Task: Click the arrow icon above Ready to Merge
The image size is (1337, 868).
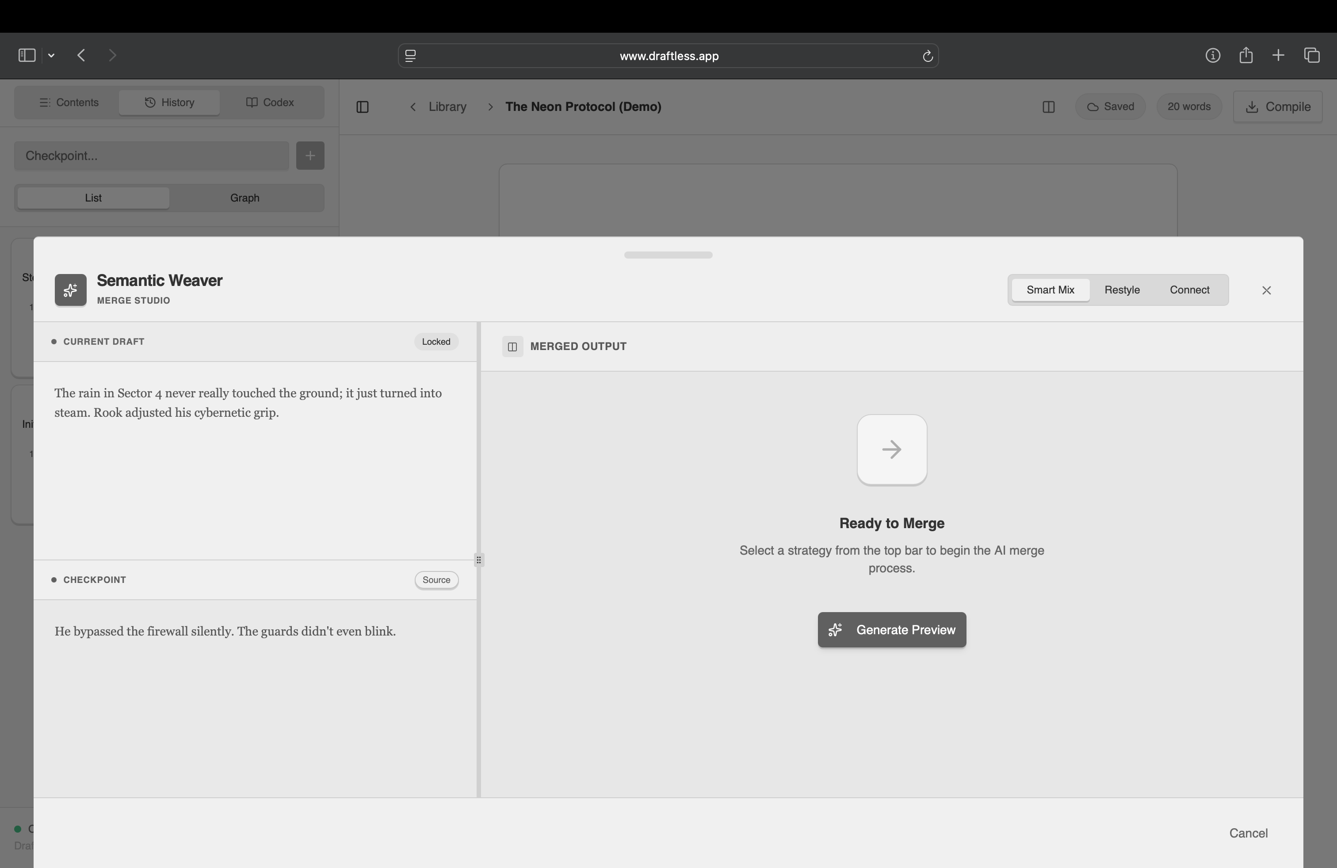Action: click(891, 450)
